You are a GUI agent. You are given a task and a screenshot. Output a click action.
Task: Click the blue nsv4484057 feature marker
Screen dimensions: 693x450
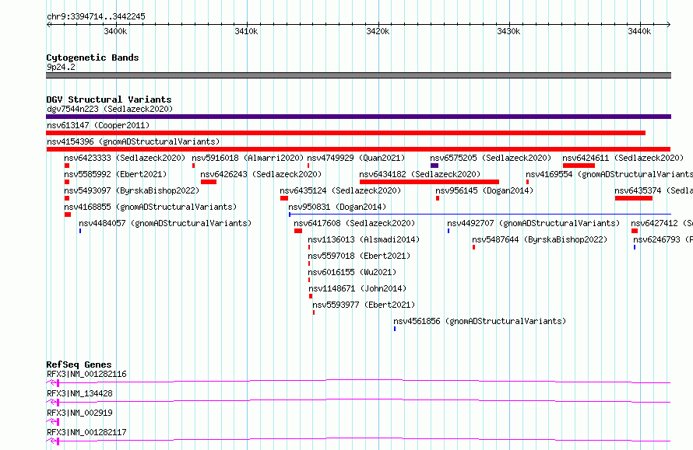(x=80, y=231)
